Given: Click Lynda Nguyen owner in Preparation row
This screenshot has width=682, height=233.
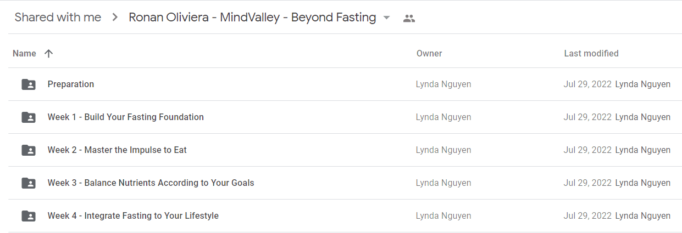Looking at the screenshot, I should 443,84.
